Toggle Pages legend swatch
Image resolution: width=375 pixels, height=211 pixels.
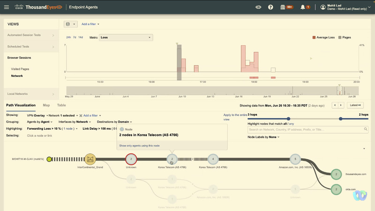(x=340, y=37)
